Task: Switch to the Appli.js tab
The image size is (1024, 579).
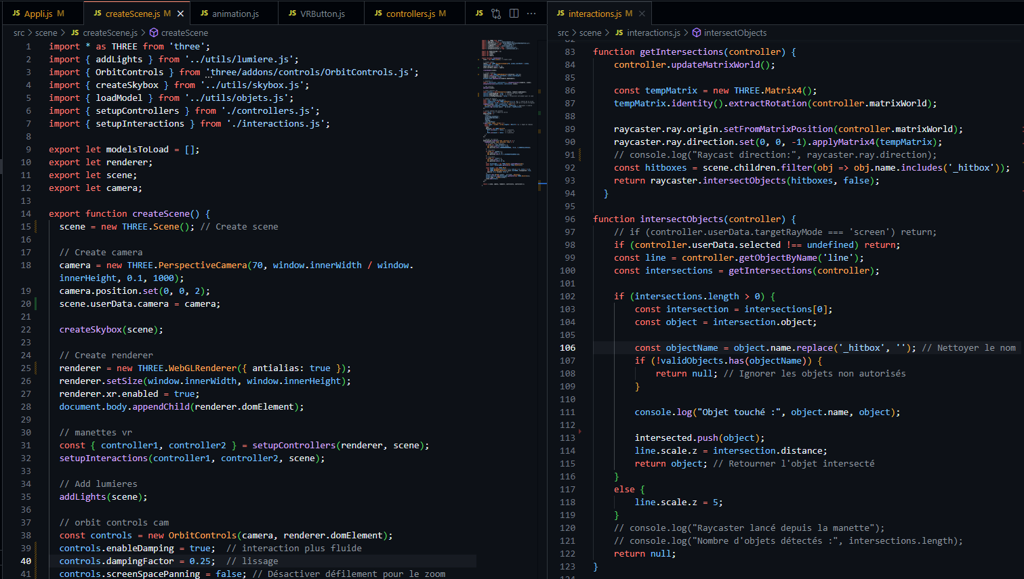Action: point(39,14)
